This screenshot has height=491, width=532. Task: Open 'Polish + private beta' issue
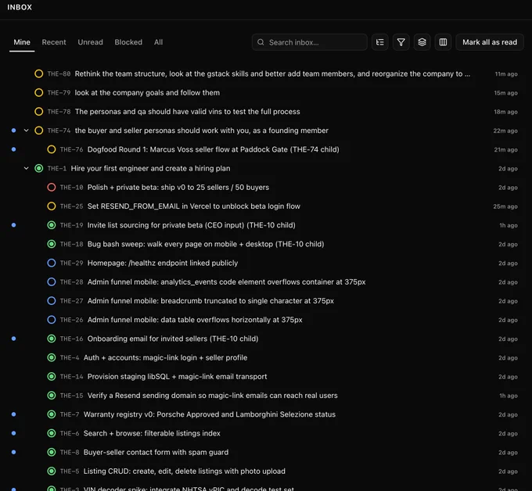178,188
